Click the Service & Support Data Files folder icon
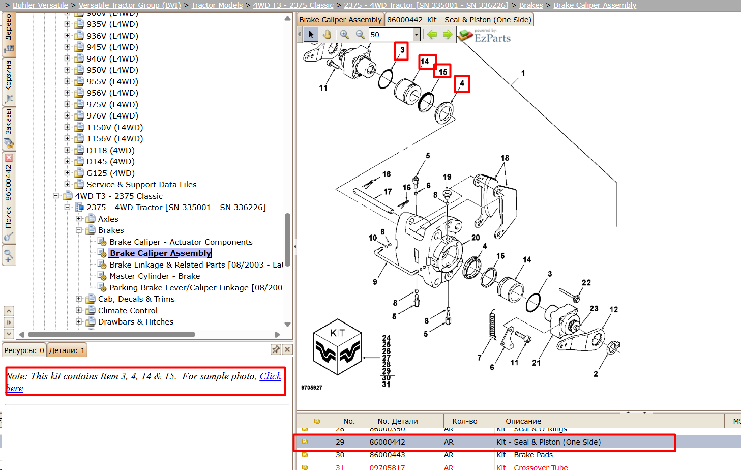The width and height of the screenshot is (741, 470). [79, 184]
